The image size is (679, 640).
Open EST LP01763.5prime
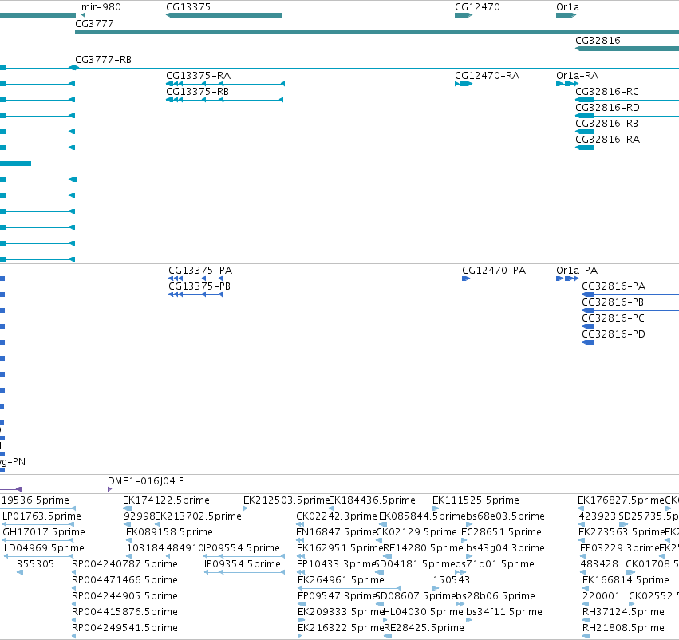pos(41,516)
